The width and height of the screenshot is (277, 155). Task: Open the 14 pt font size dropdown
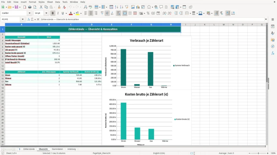46,13
